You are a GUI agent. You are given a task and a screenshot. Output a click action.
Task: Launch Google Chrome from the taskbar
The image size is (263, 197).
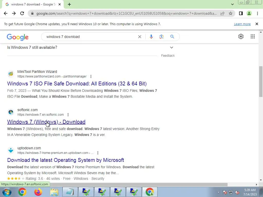click(22, 192)
